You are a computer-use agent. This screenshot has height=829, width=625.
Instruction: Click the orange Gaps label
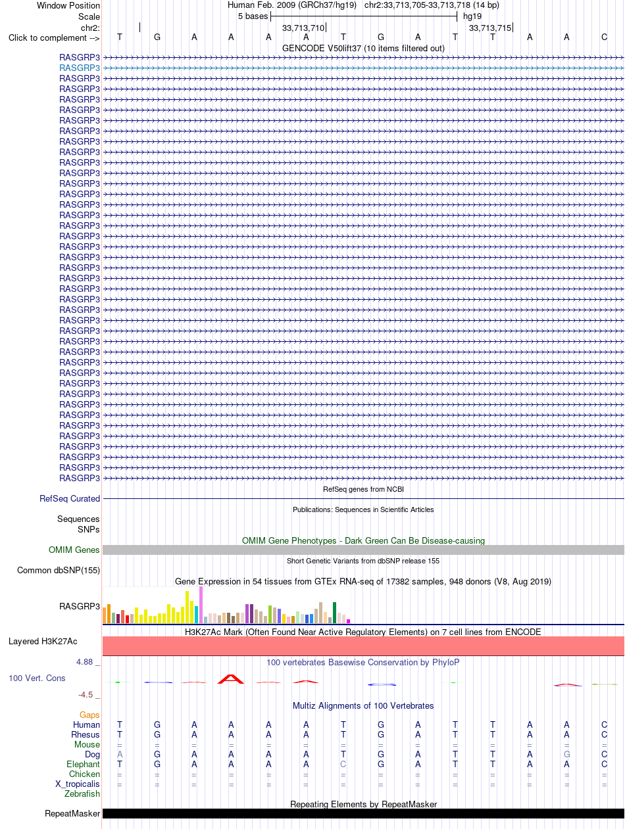(x=89, y=715)
